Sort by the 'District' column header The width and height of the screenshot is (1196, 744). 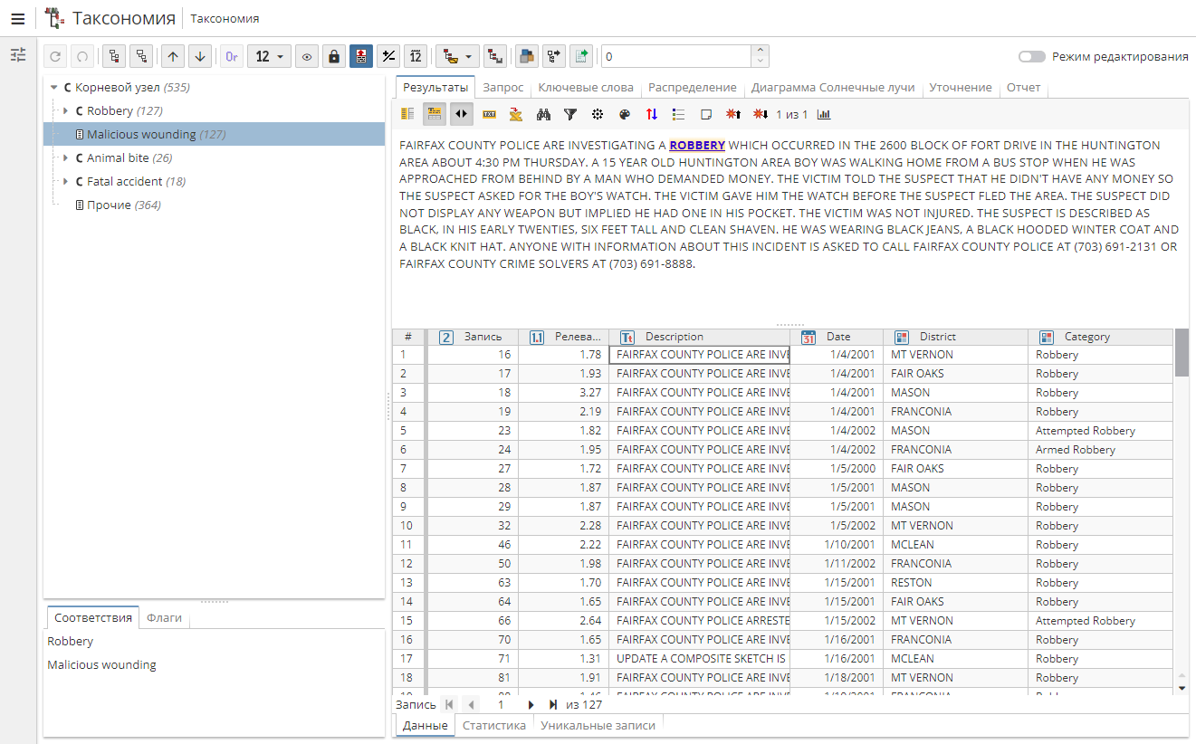click(956, 337)
